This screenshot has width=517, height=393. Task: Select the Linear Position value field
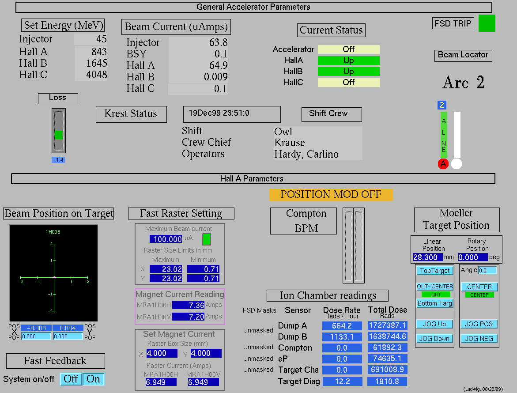pyautogui.click(x=427, y=257)
